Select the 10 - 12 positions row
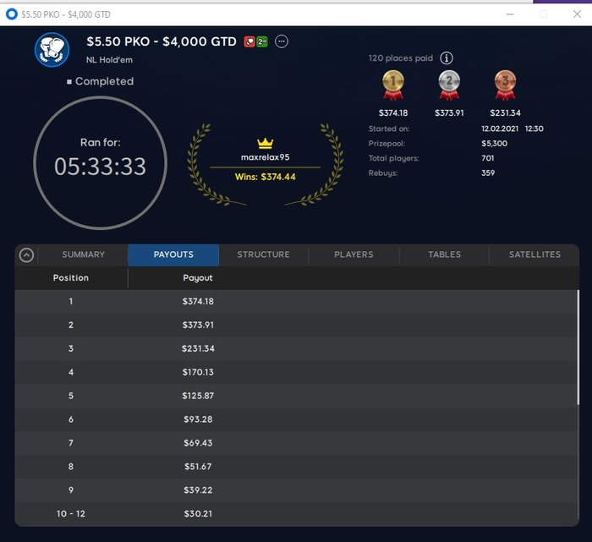This screenshot has height=542, width=592. coord(295,514)
